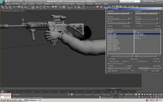Click the Export skin object button
163x102 pixels.
point(113,71)
